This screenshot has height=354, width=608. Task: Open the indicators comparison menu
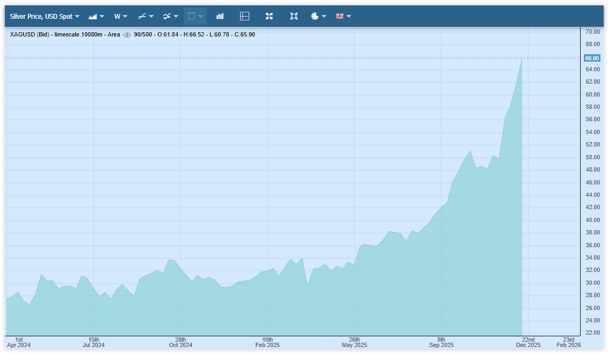[171, 17]
